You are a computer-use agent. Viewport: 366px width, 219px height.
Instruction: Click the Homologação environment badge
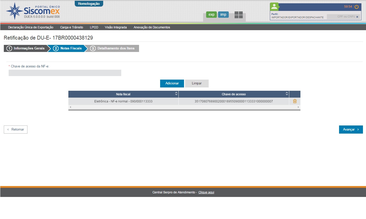(x=89, y=4)
